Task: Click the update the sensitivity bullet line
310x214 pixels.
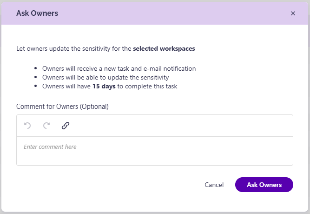Action: tap(106, 77)
